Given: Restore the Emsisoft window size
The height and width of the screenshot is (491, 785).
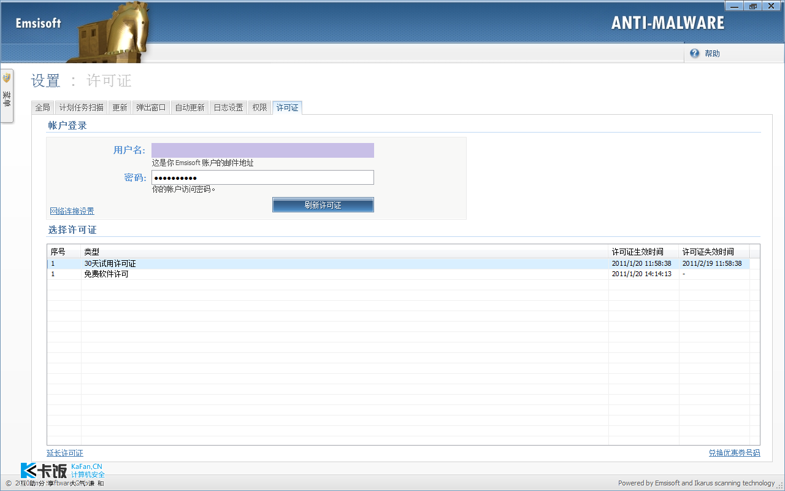Looking at the screenshot, I should [753, 6].
